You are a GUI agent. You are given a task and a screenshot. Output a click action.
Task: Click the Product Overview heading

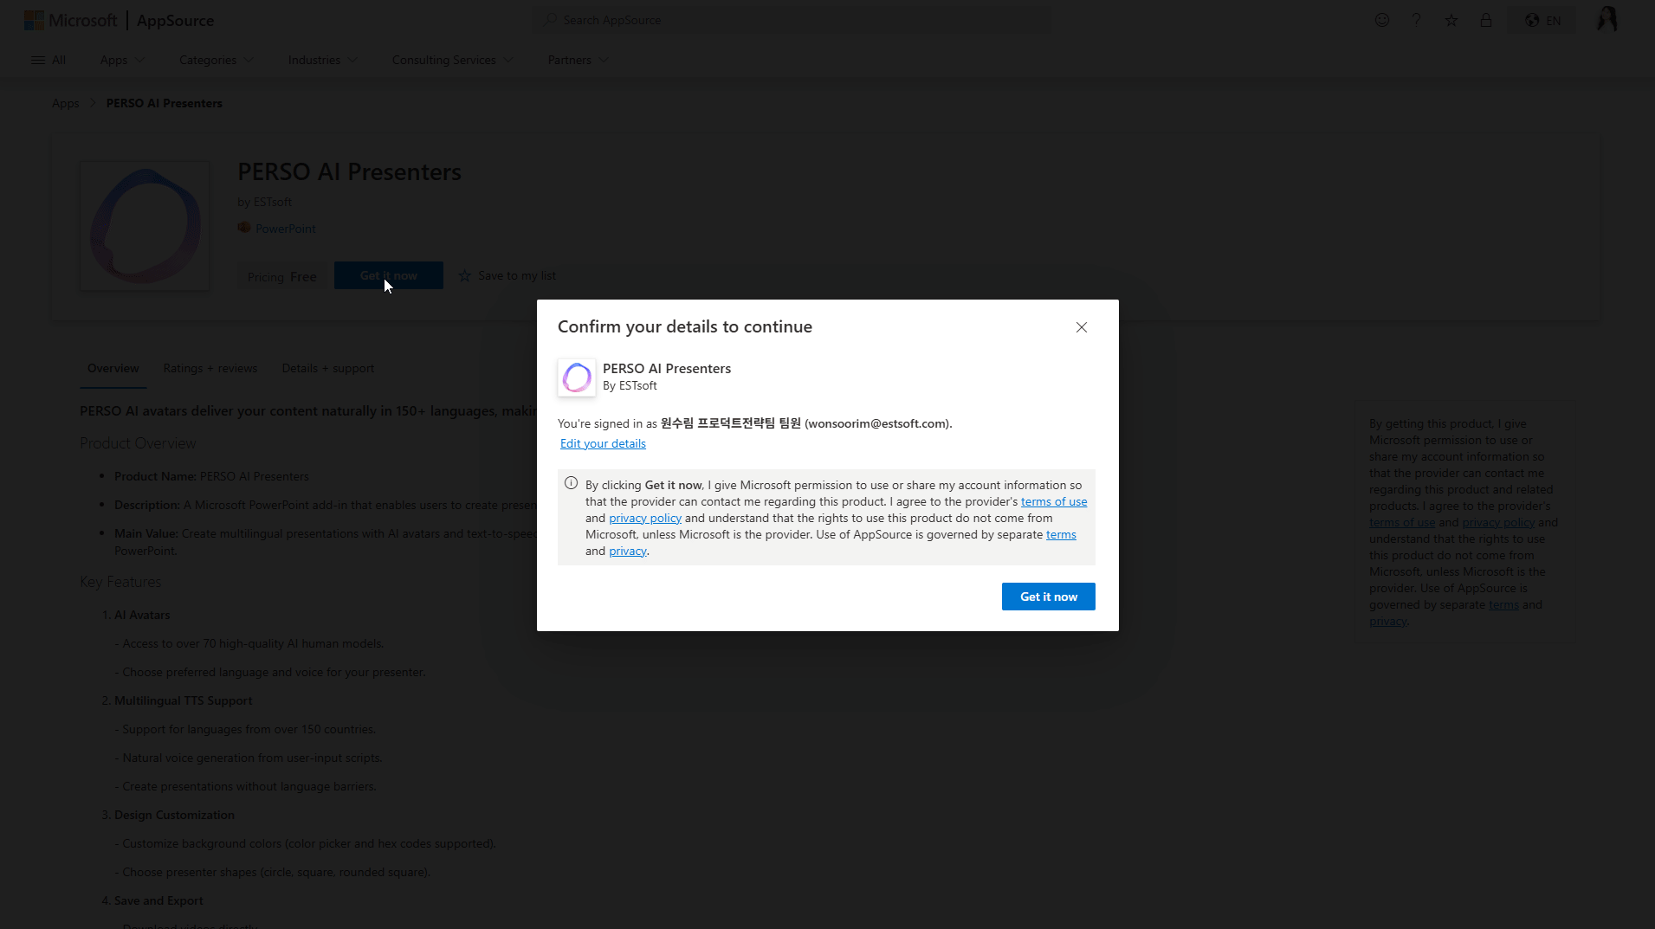138,443
